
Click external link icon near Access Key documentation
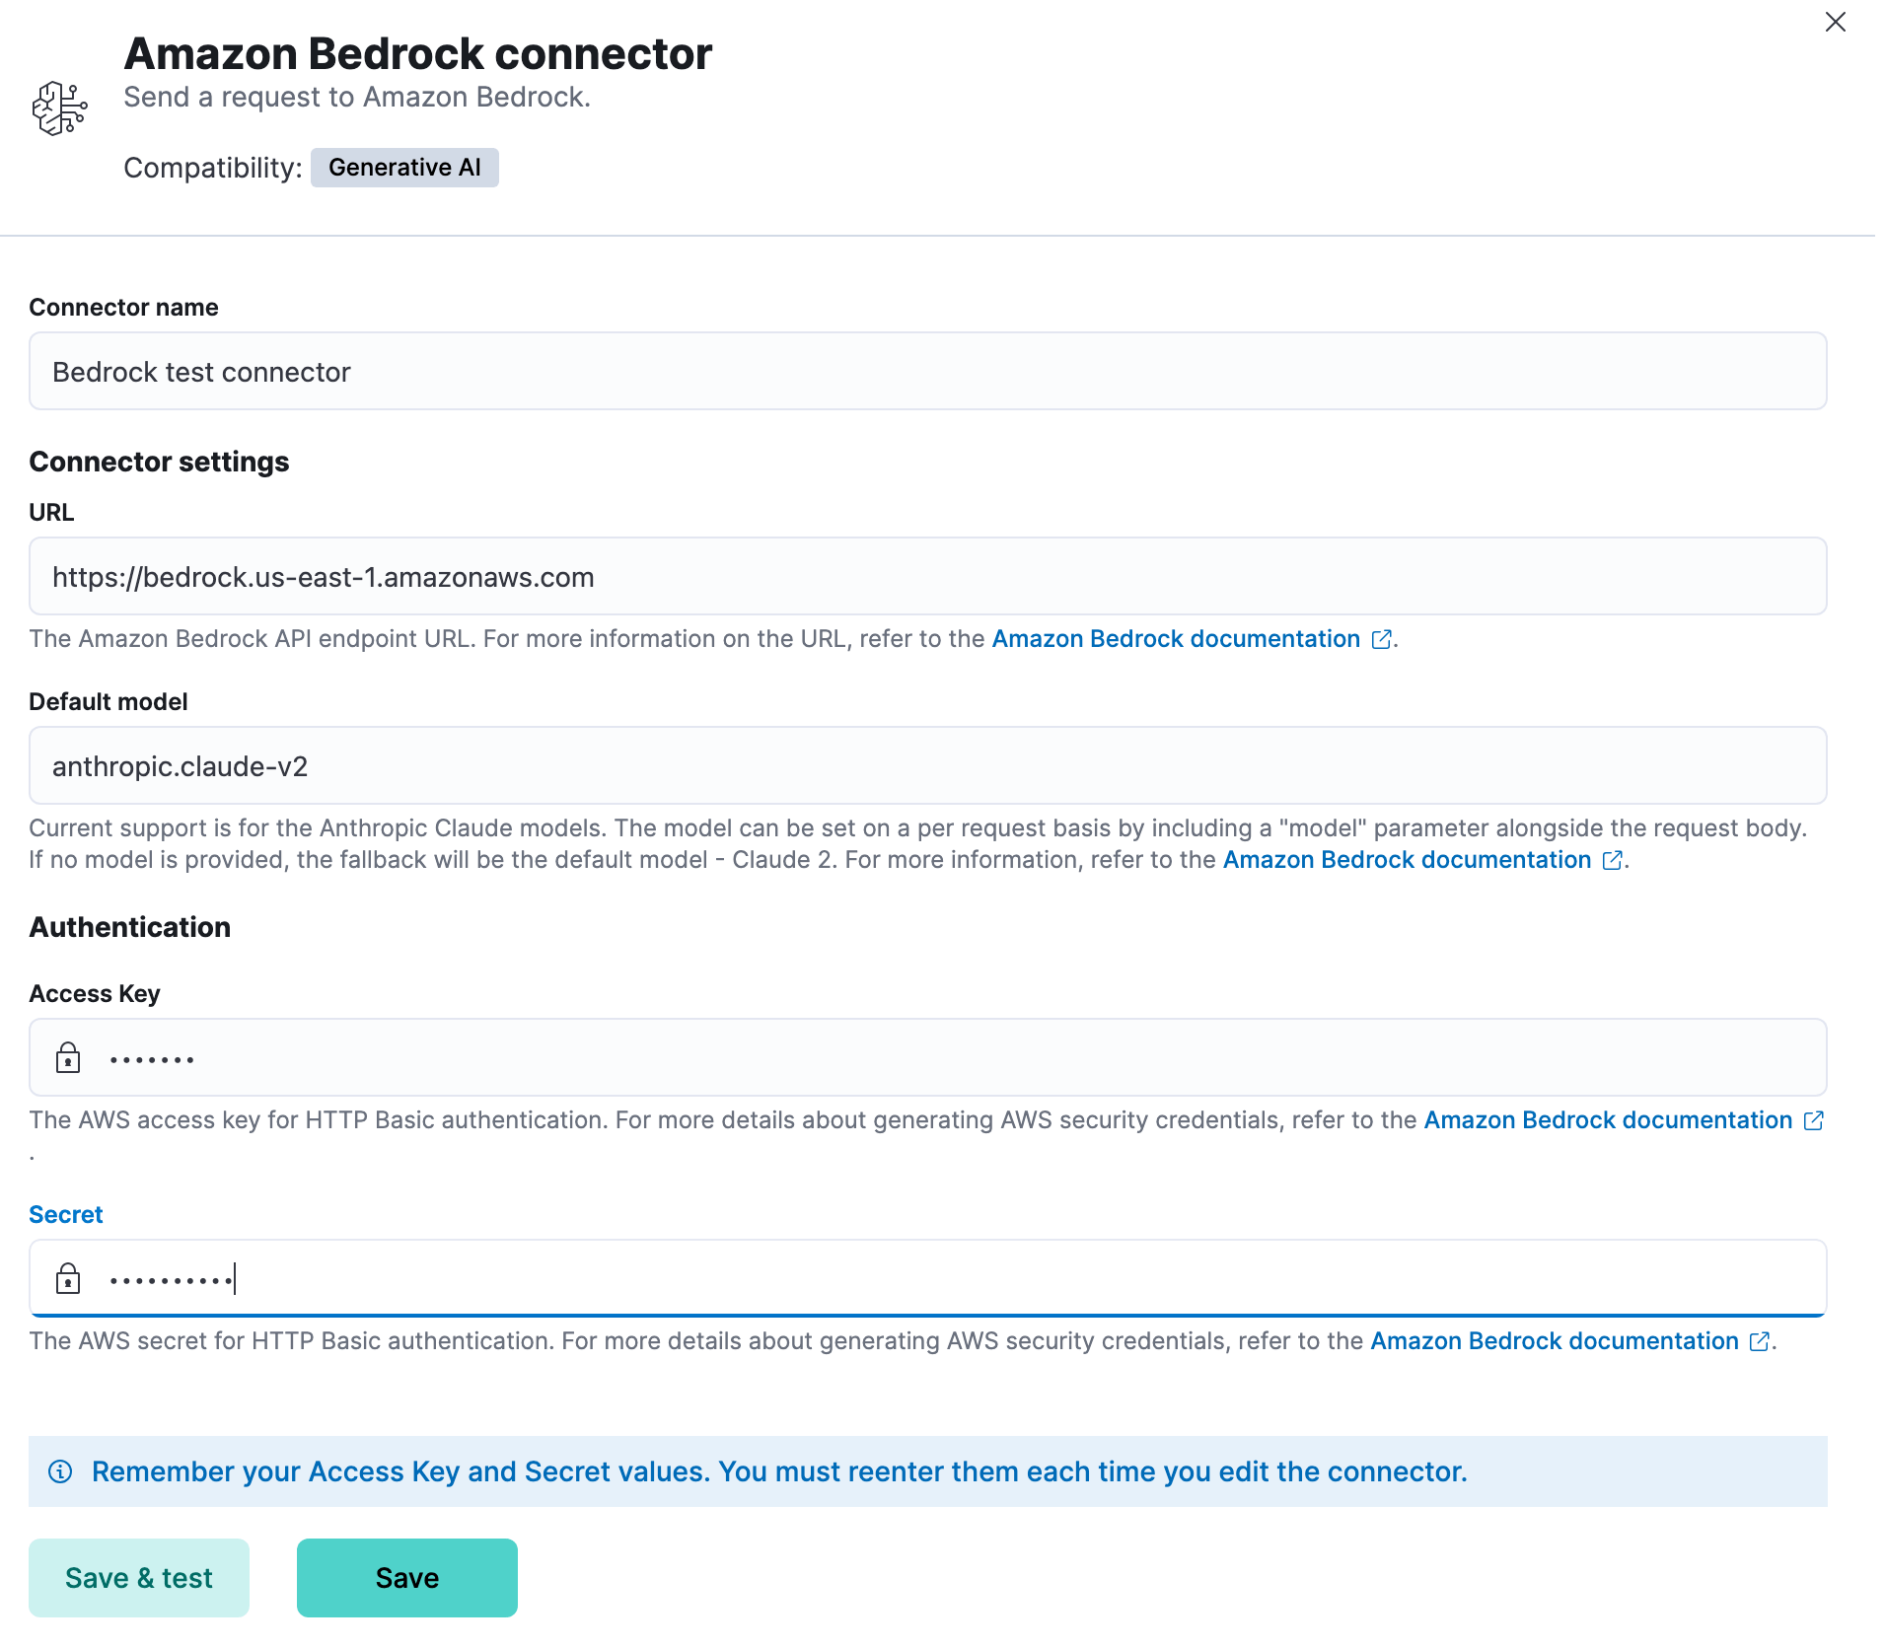tap(1814, 1120)
